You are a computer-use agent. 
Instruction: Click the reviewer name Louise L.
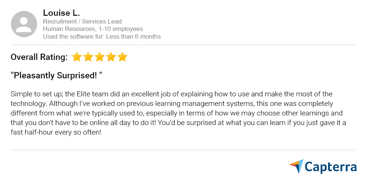(61, 13)
